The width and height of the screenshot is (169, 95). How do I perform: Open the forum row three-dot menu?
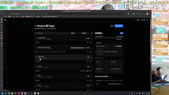pos(91,67)
